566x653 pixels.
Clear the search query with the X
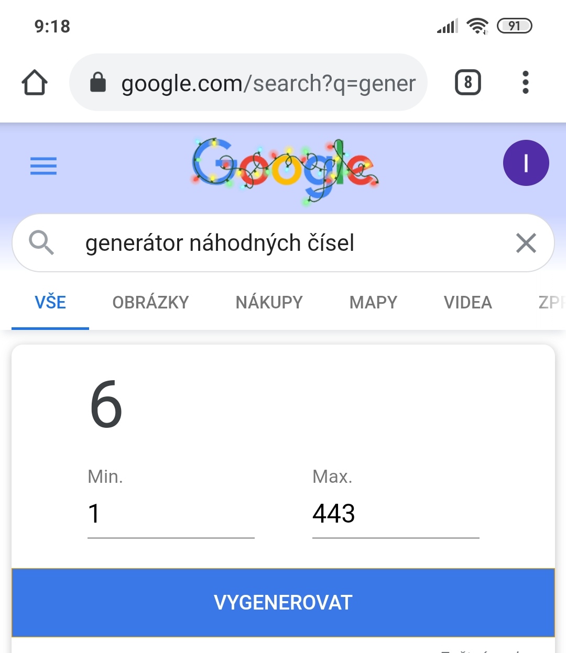click(526, 243)
